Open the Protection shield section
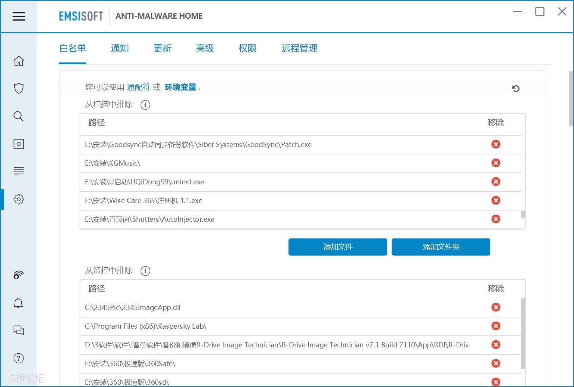 tap(19, 88)
